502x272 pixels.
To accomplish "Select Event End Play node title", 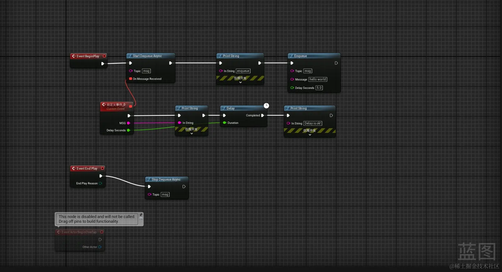I will pos(87,168).
